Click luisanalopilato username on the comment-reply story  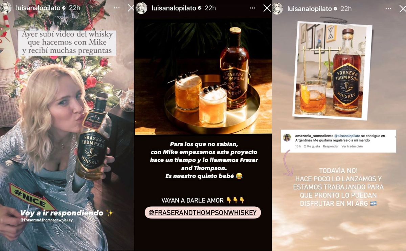pos(310,8)
